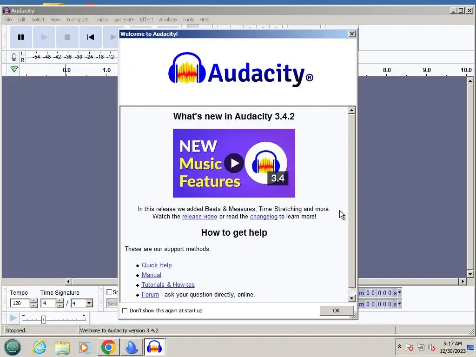Click the muted volume tray icon
The width and height of the screenshot is (476, 357).
431,347
